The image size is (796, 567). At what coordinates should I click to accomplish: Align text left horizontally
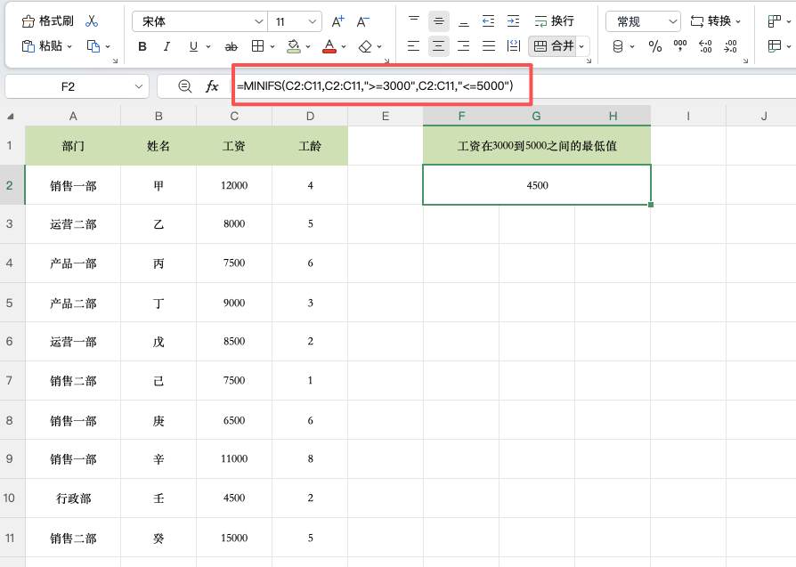(x=414, y=46)
